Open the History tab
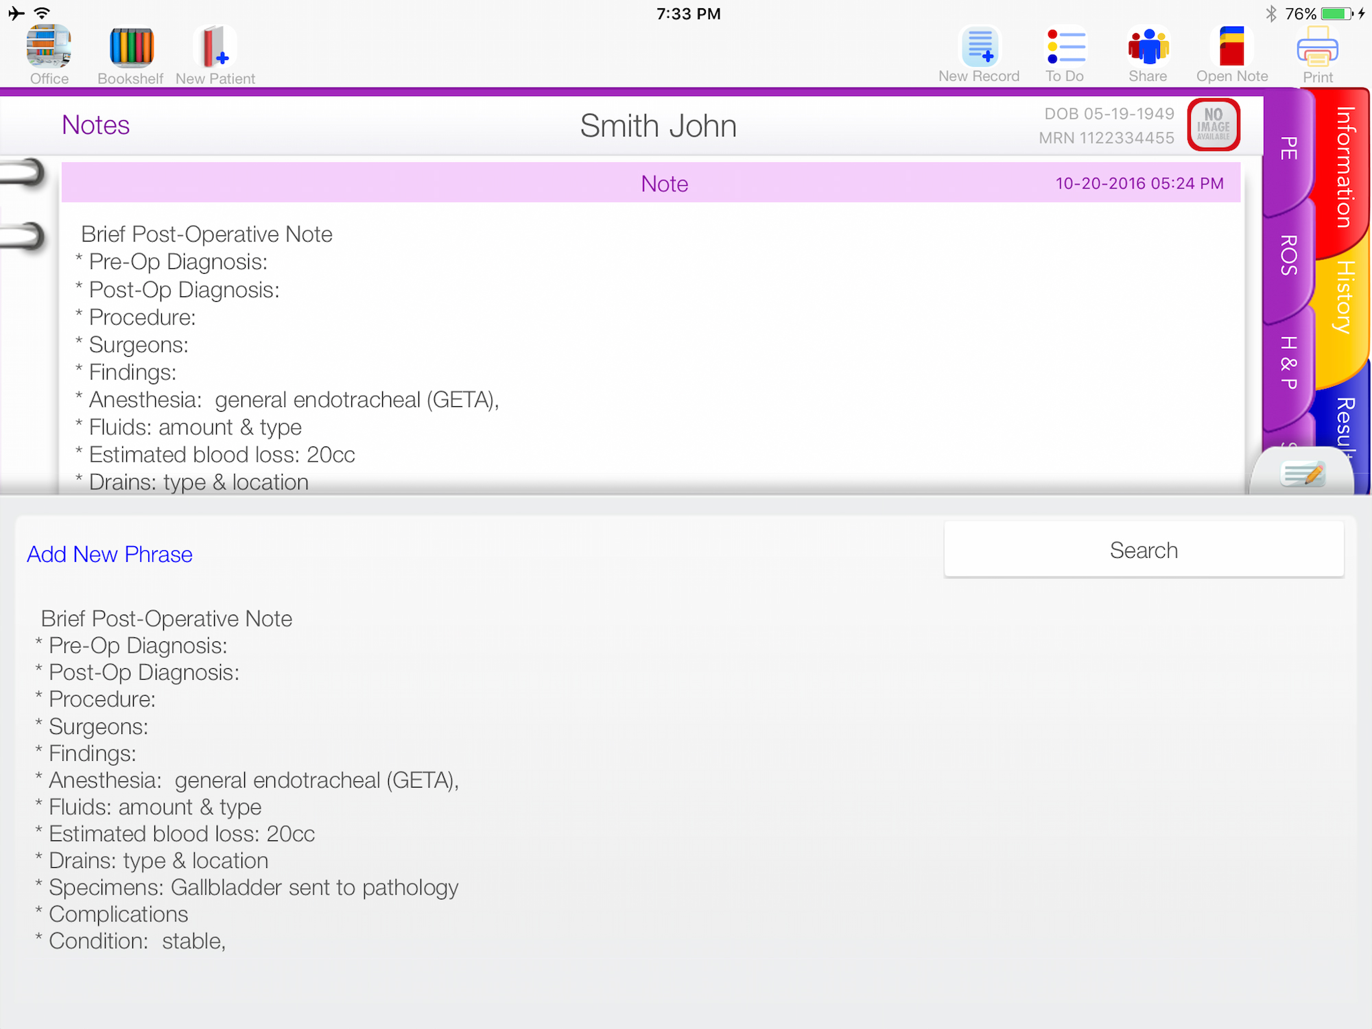The width and height of the screenshot is (1372, 1029). tap(1343, 298)
